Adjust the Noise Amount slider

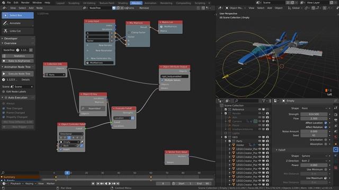(x=314, y=131)
